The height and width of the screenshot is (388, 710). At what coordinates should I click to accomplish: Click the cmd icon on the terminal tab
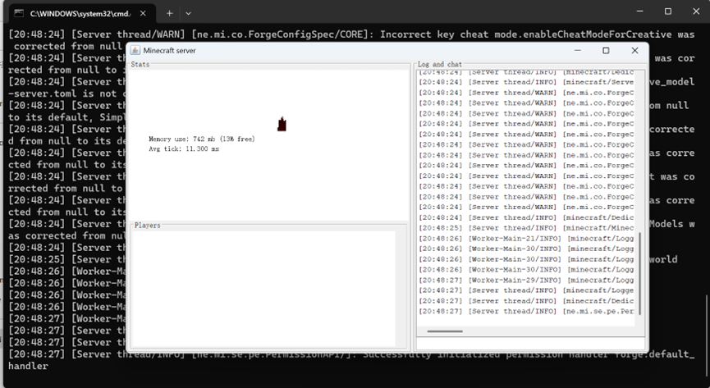[19, 13]
